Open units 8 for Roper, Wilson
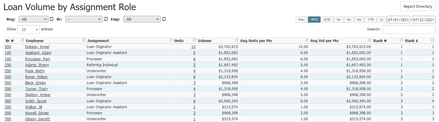This screenshot has height=122, width=439. pyautogui.click(x=194, y=77)
